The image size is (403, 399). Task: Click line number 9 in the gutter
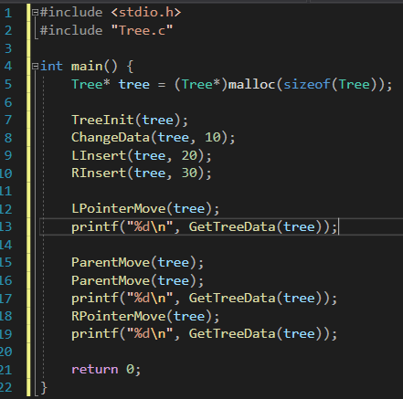click(x=8, y=155)
